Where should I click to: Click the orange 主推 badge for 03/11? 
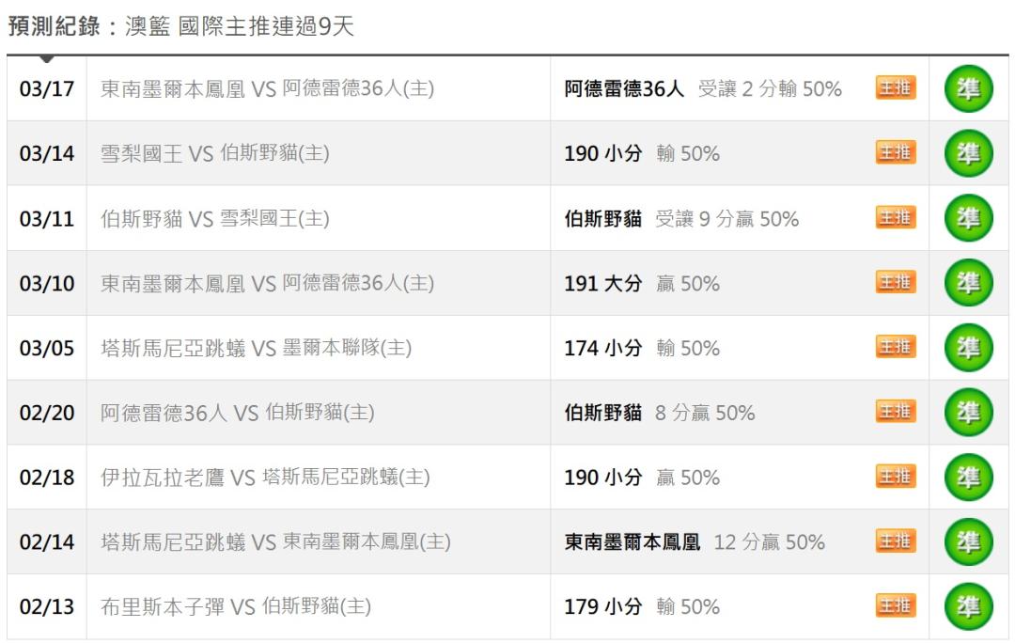(896, 218)
